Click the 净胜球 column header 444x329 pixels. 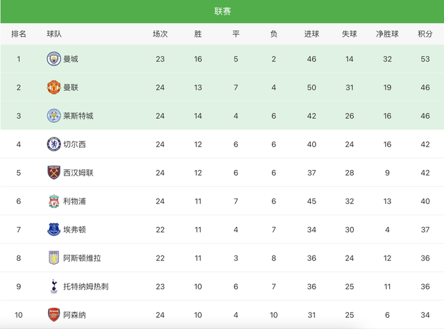(x=387, y=34)
